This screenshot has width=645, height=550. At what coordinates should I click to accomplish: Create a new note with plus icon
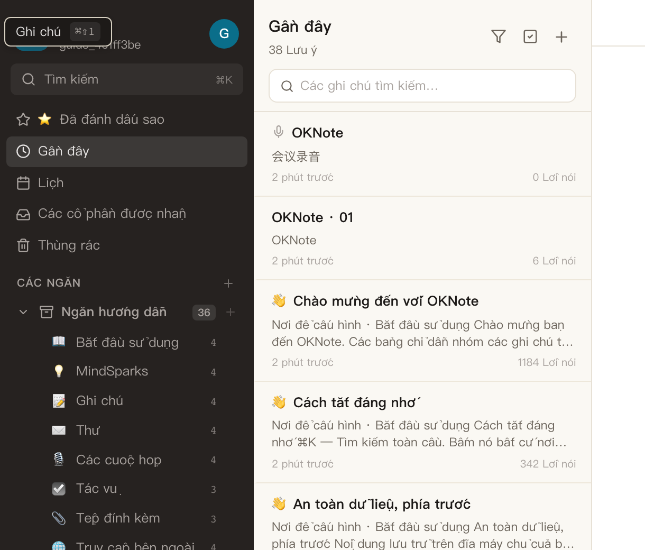tap(561, 36)
